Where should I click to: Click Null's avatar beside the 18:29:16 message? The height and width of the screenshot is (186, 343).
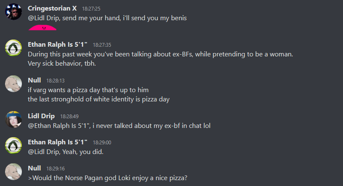(13, 172)
